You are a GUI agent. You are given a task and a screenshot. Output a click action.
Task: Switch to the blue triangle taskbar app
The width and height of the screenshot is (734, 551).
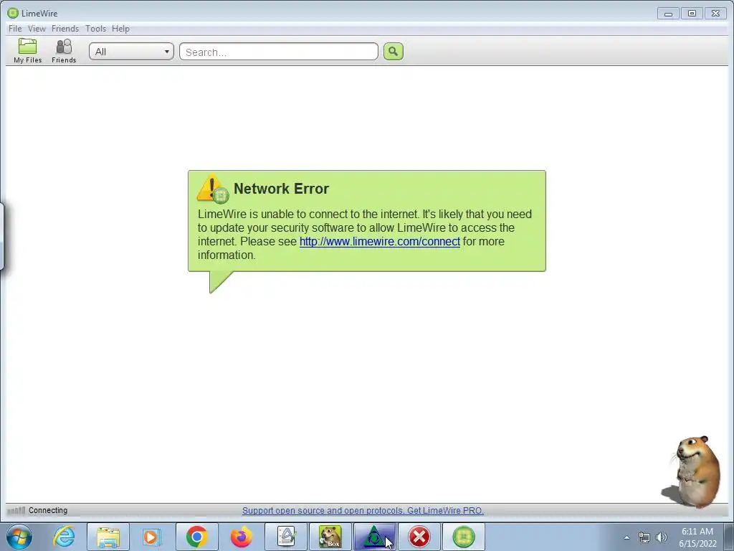[374, 537]
